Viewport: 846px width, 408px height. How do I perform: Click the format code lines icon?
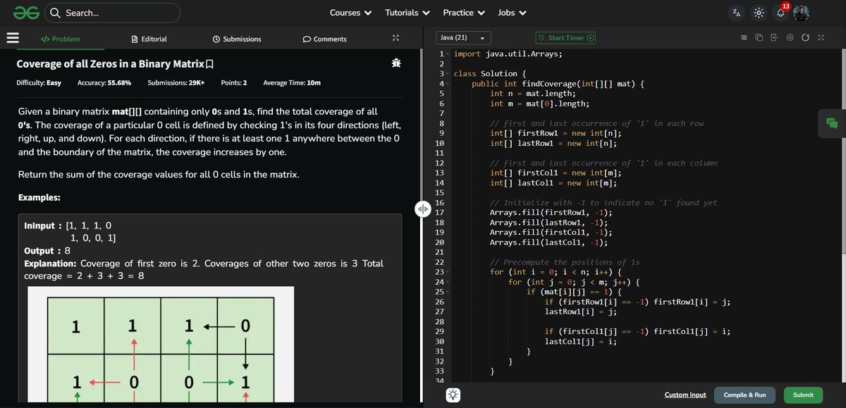[744, 37]
